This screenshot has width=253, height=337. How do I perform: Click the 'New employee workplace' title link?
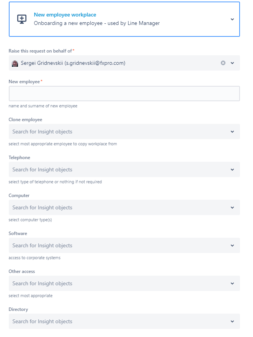click(x=65, y=15)
